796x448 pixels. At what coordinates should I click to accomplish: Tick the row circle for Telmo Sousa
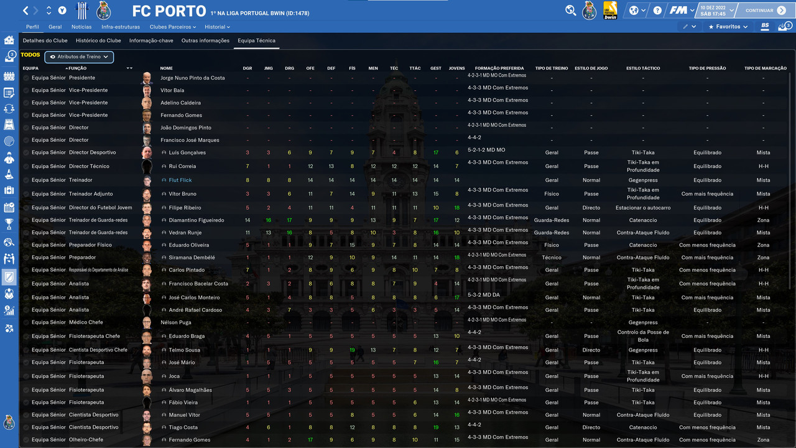pyautogui.click(x=26, y=350)
